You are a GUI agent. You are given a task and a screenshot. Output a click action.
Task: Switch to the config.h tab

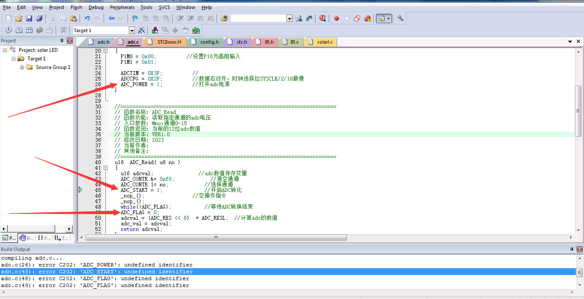point(206,42)
